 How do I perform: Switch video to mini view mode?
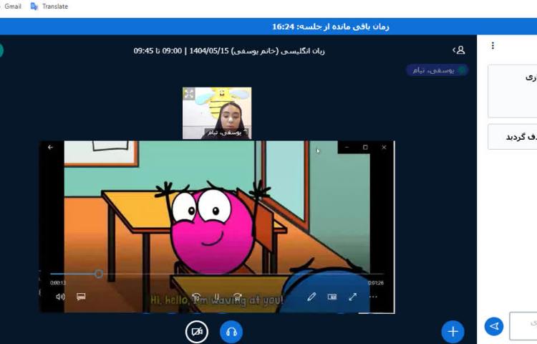(x=332, y=297)
